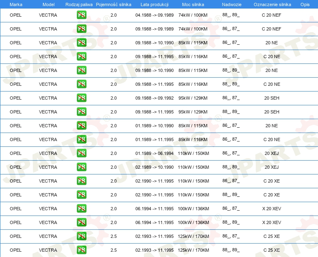The image size is (318, 257).
Task: Click fuel icon for C 20 NE, 09.1988, 86_, 87_
Action: pos(81,57)
